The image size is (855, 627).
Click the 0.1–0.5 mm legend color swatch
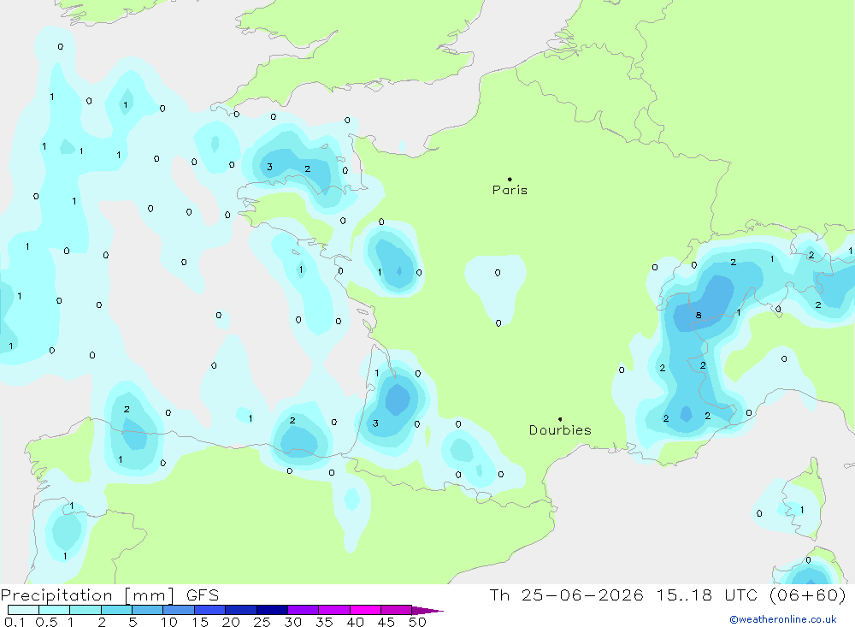click(23, 610)
